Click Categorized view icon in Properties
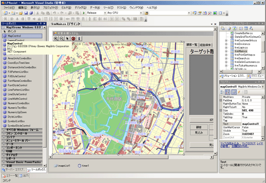This screenshot has height=183, width=266. point(222,92)
